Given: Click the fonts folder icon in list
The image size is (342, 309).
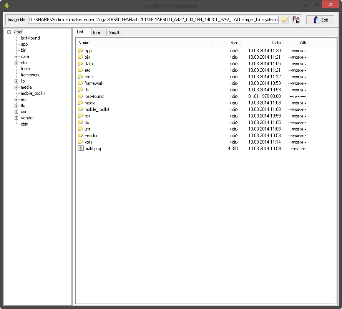Looking at the screenshot, I should tap(80, 76).
